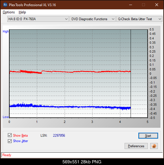The image size is (164, 165).
Task: Click the Low jitter axis label
Action: pos(6,117)
